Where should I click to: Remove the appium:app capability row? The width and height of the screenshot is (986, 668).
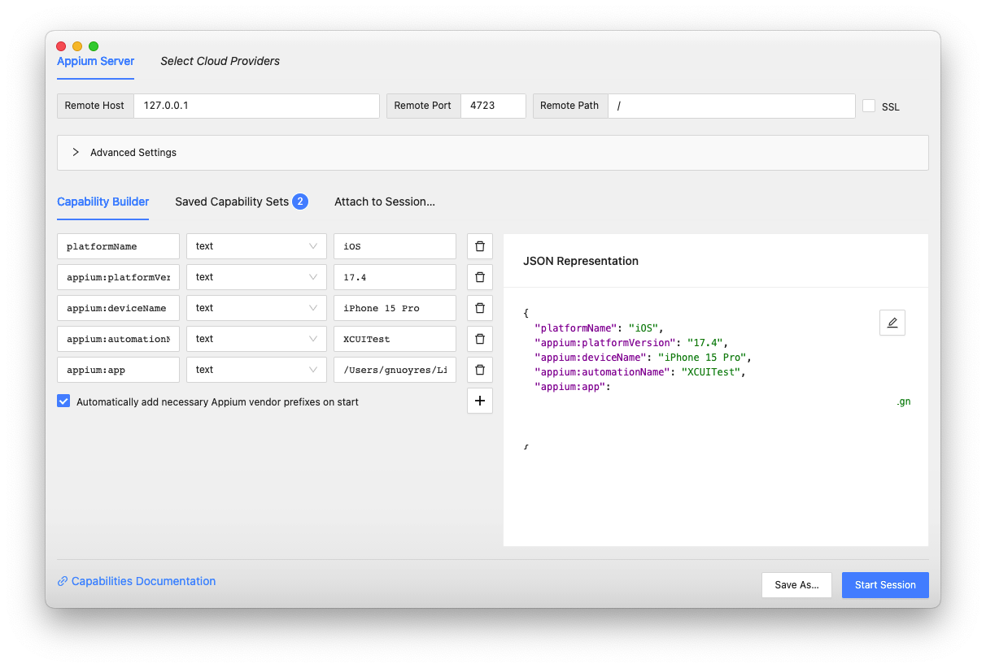click(x=479, y=370)
